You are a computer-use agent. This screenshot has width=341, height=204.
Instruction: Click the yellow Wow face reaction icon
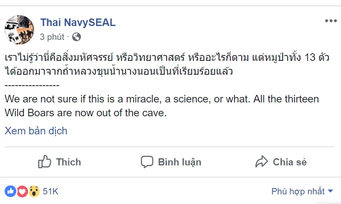click(x=34, y=191)
